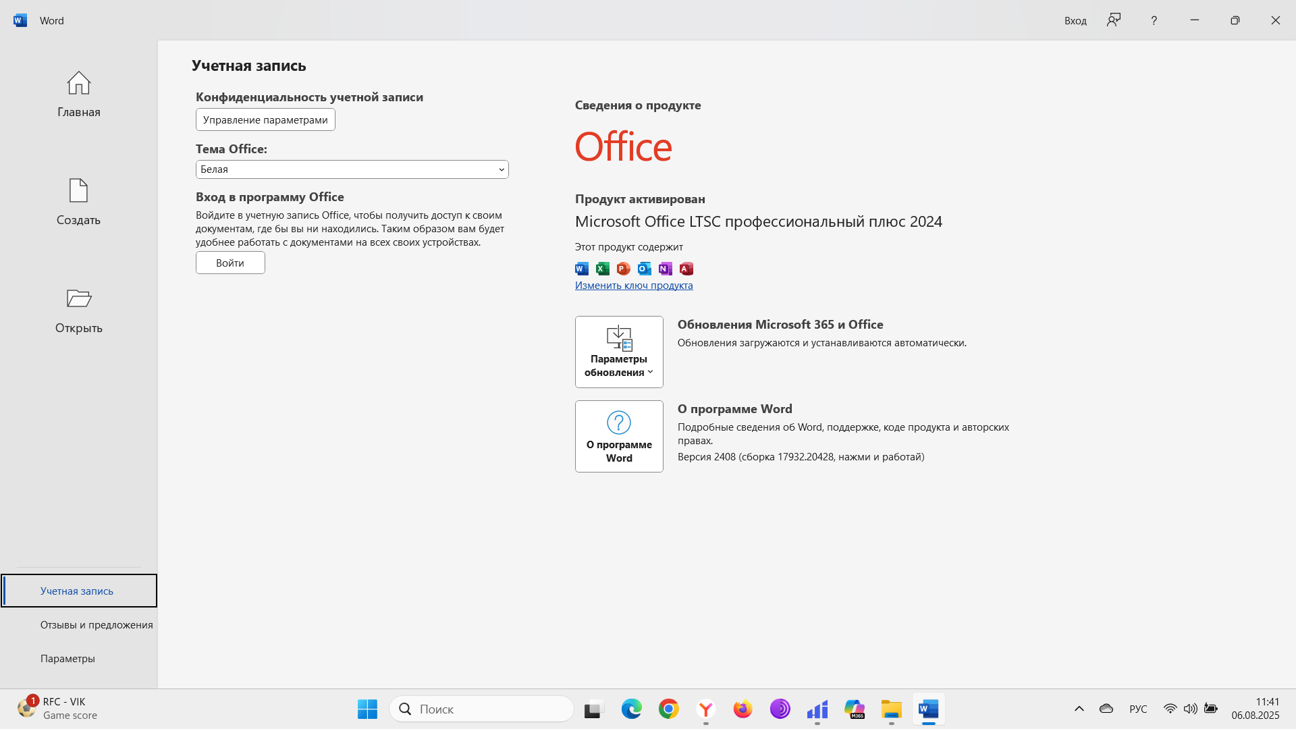This screenshot has height=729, width=1296.
Task: Open Wi-Fi network tray icon
Action: coord(1170,709)
